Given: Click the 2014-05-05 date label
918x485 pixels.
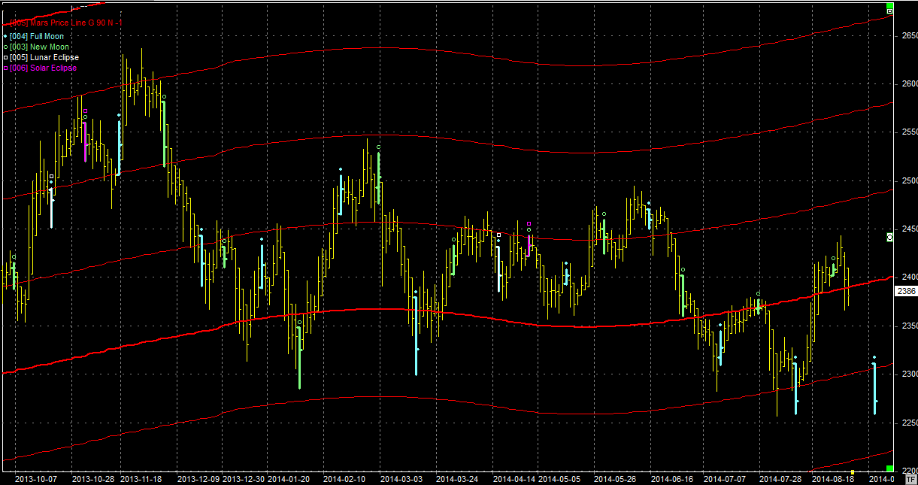Looking at the screenshot, I should (x=559, y=478).
